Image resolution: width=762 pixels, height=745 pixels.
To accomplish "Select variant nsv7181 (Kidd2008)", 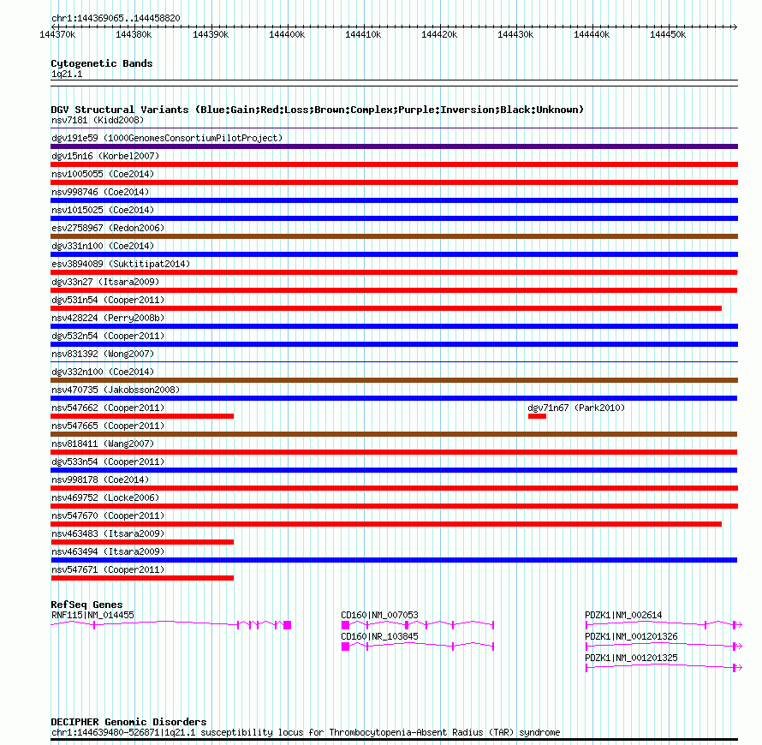I will [x=98, y=120].
